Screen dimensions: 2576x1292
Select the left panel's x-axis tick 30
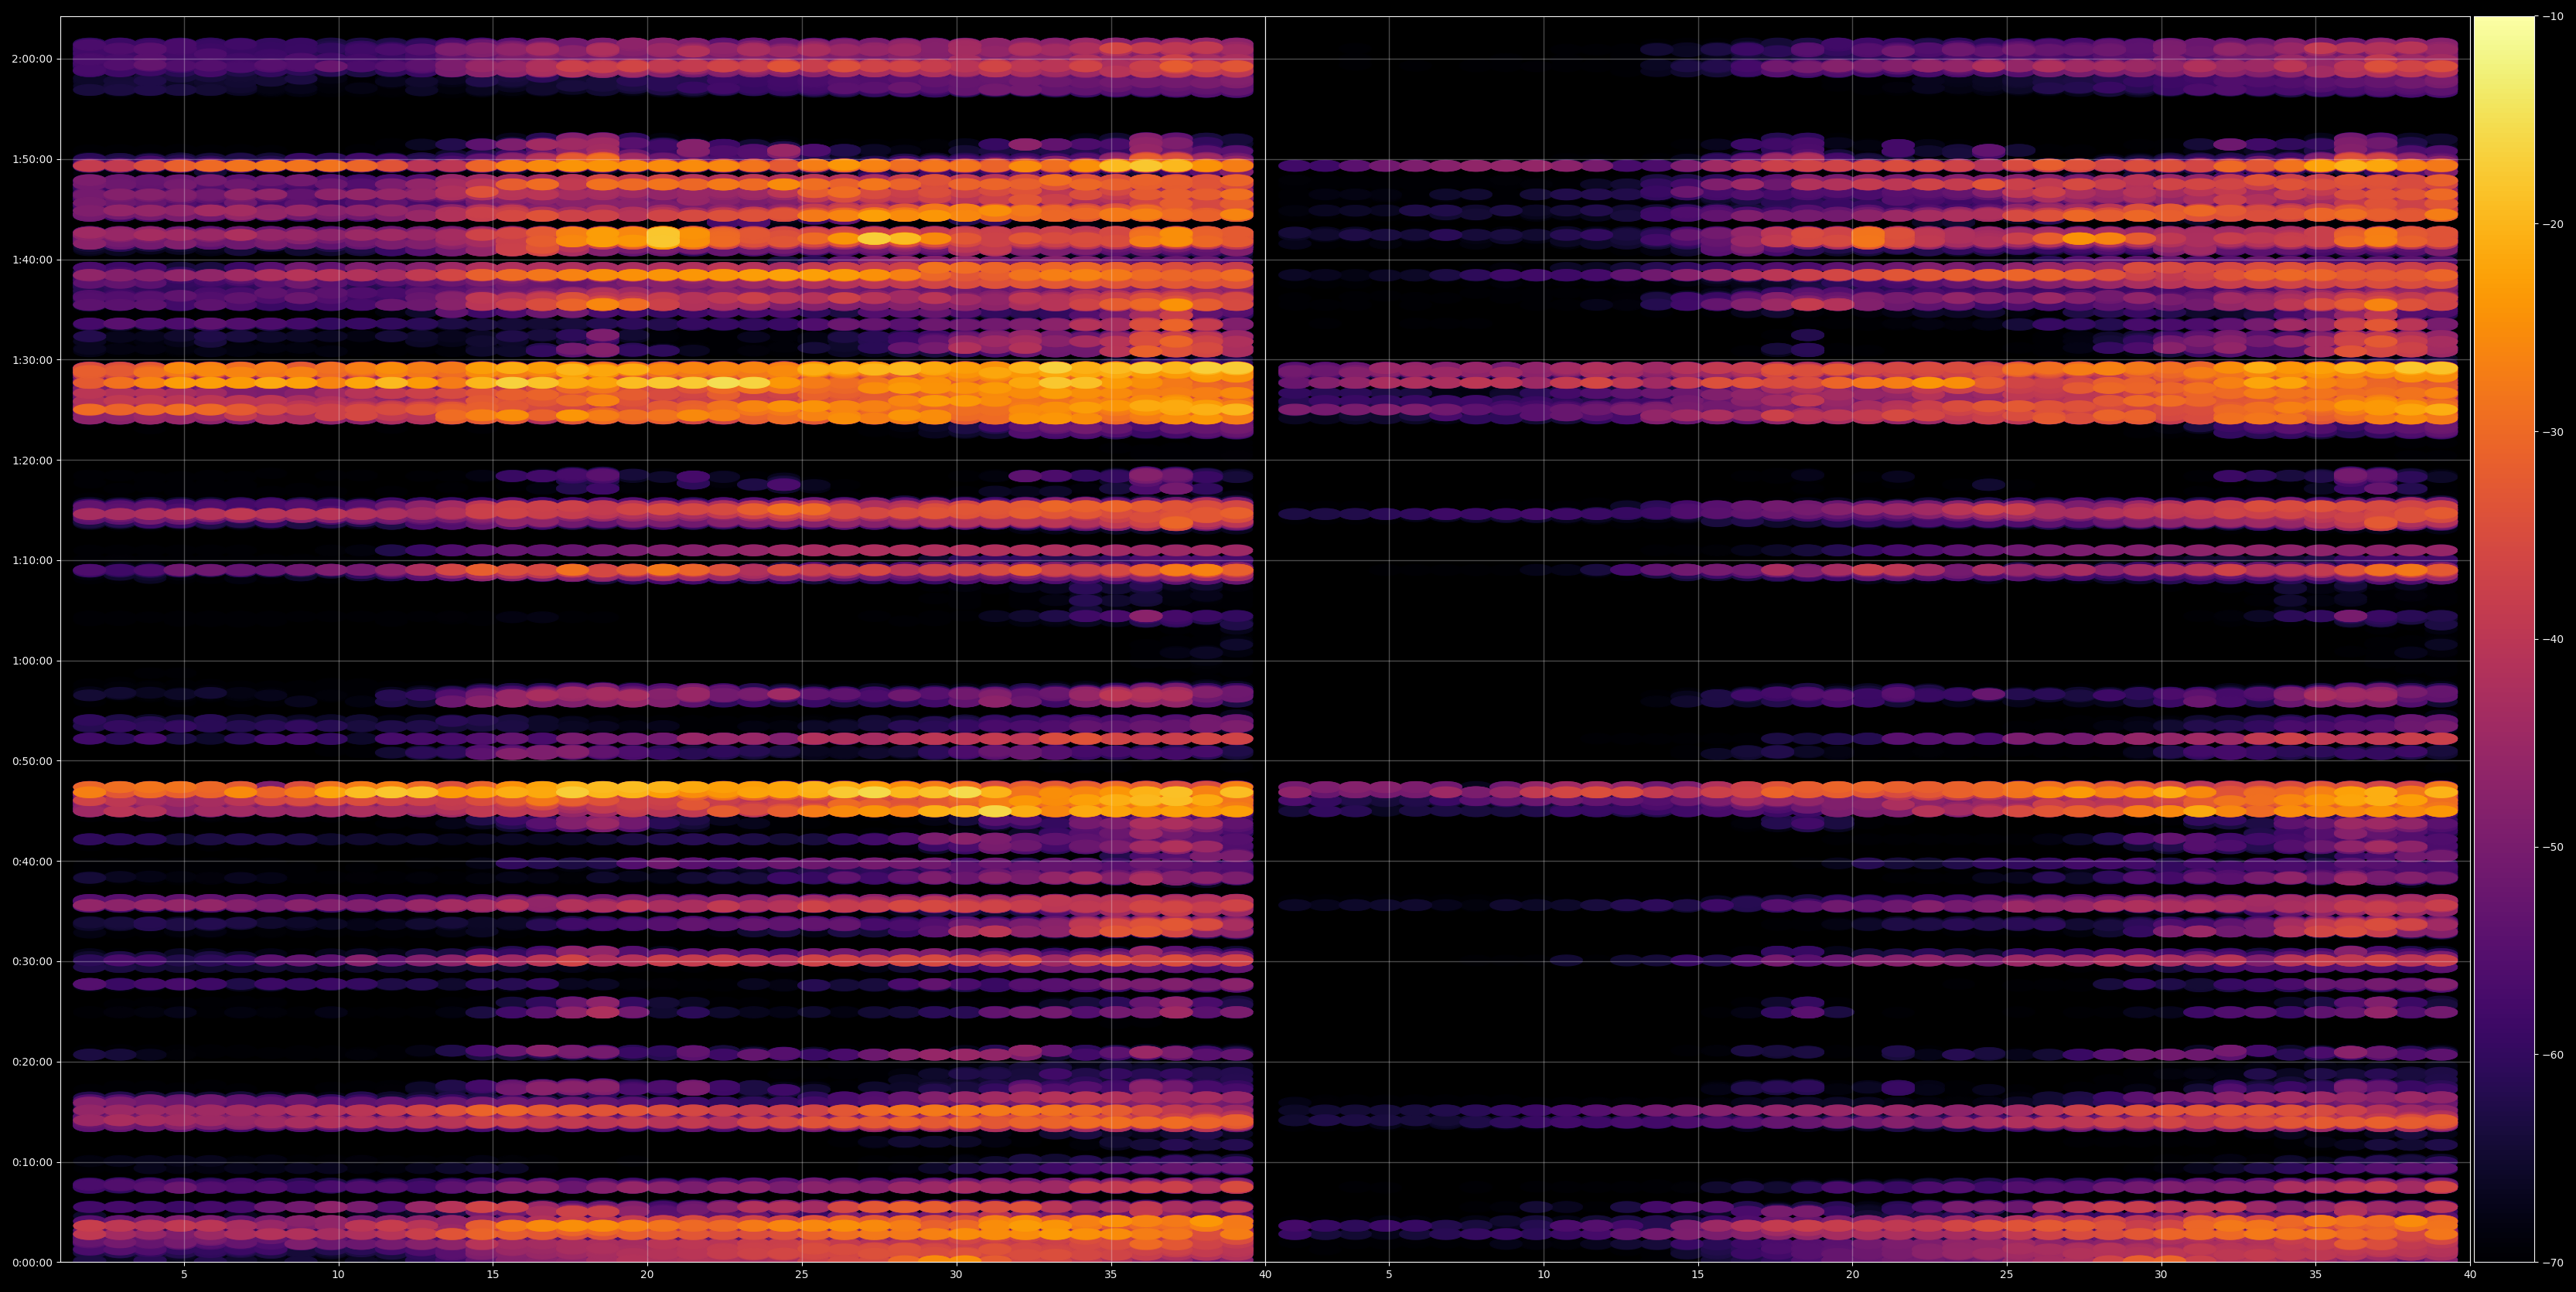(956, 1275)
